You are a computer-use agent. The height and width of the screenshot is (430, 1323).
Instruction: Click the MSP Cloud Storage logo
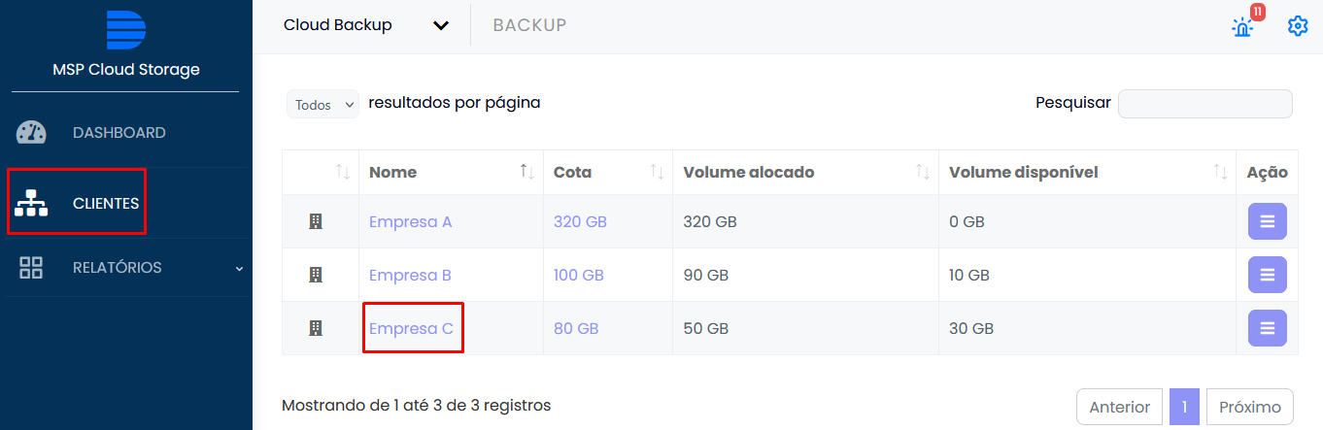click(125, 30)
